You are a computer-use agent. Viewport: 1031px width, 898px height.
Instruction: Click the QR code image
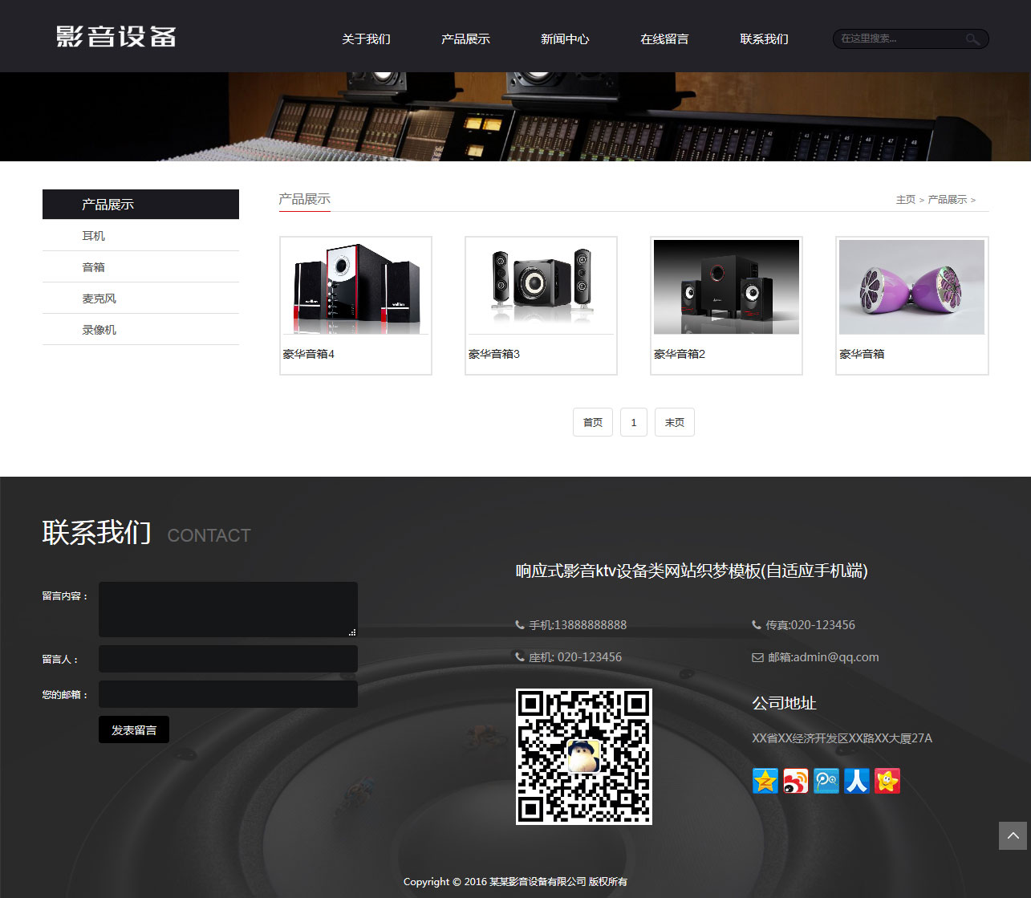point(584,757)
